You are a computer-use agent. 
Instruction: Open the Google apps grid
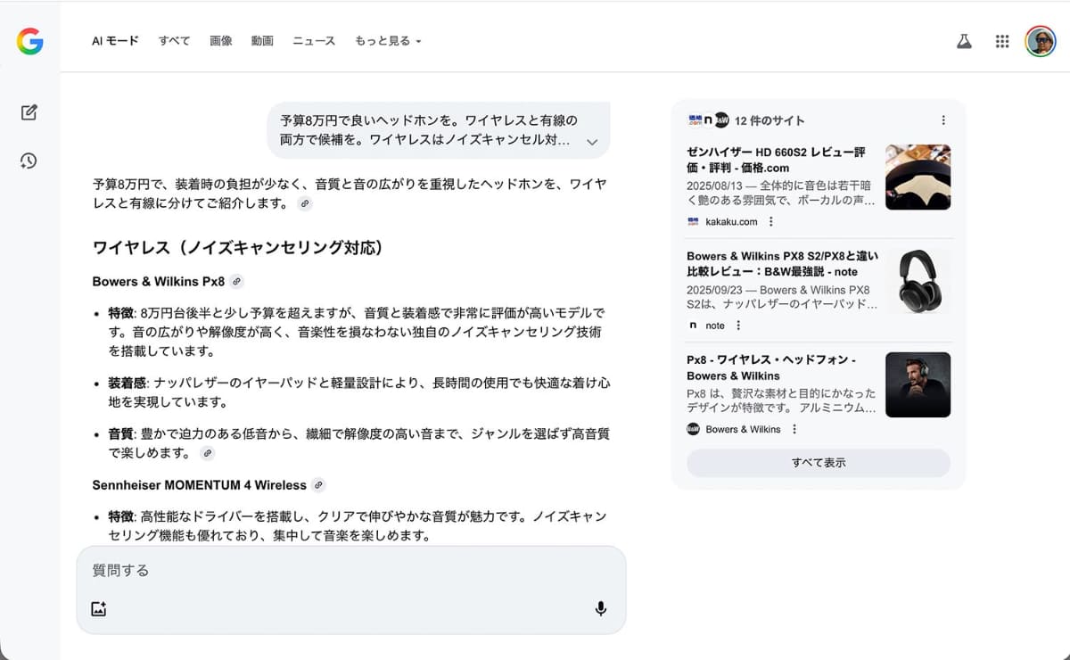tap(1001, 41)
